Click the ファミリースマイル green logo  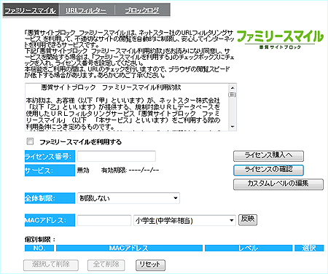[280, 39]
